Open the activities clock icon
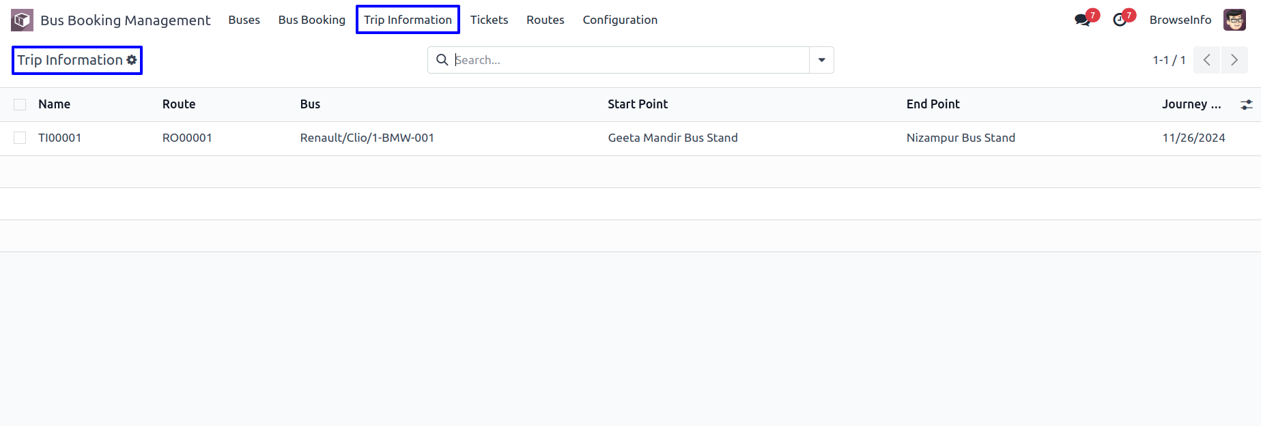 pyautogui.click(x=1120, y=20)
